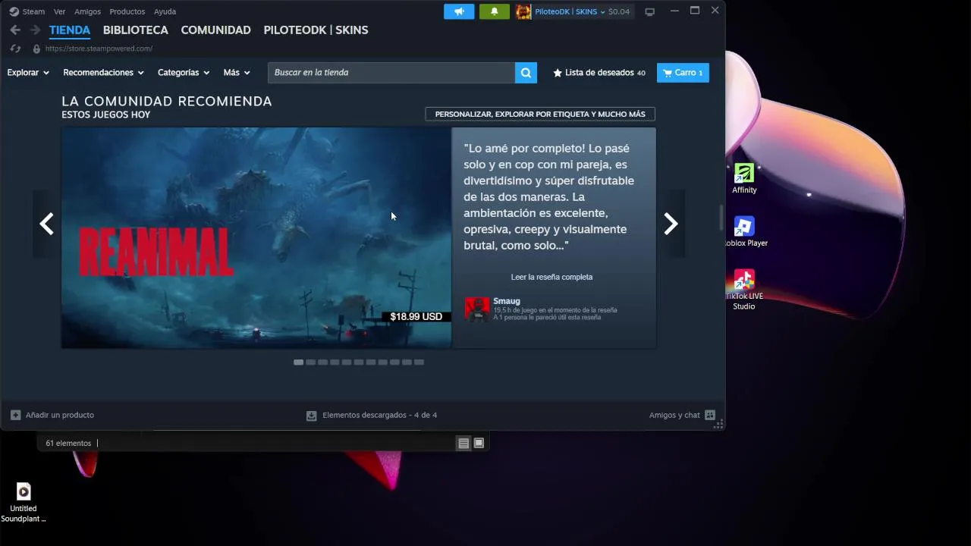Switch to the COMUNIDAD tab
The image size is (971, 546).
(x=215, y=30)
